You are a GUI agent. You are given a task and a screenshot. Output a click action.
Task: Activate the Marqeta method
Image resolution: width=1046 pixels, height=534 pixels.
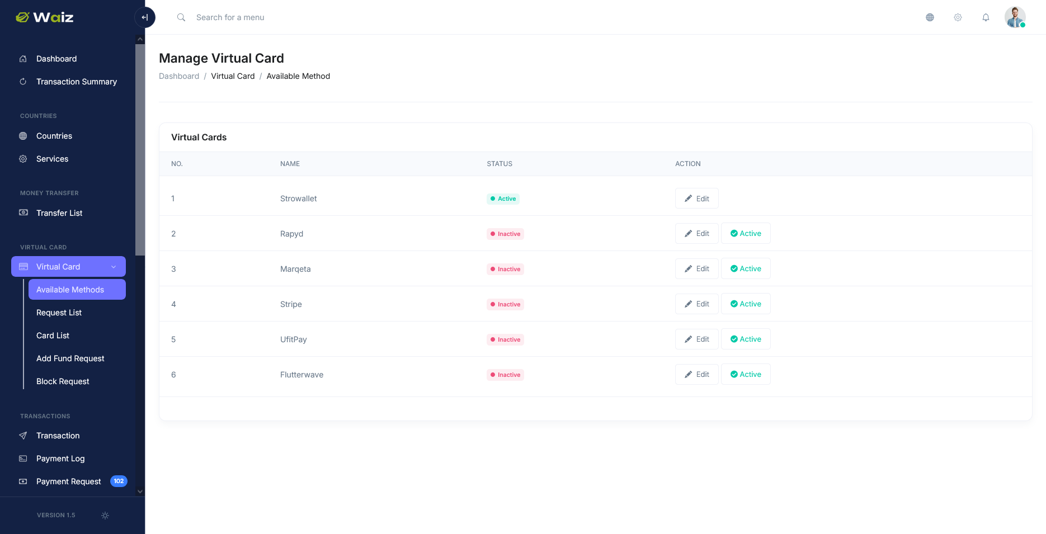pyautogui.click(x=746, y=268)
